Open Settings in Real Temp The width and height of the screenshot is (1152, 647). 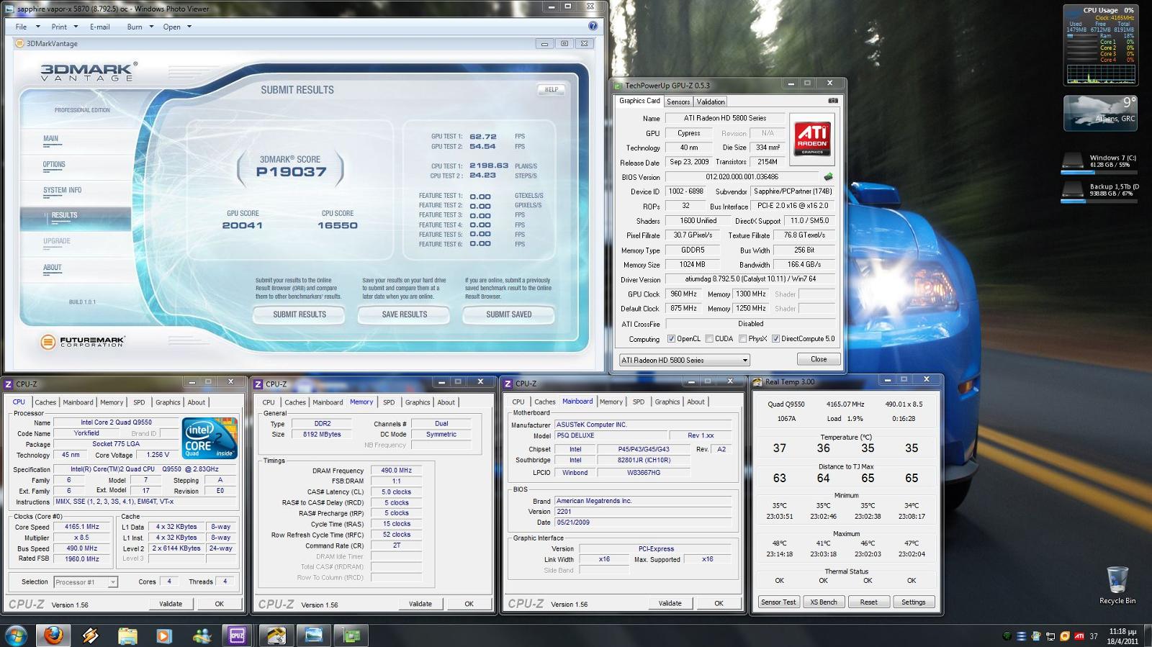click(914, 602)
